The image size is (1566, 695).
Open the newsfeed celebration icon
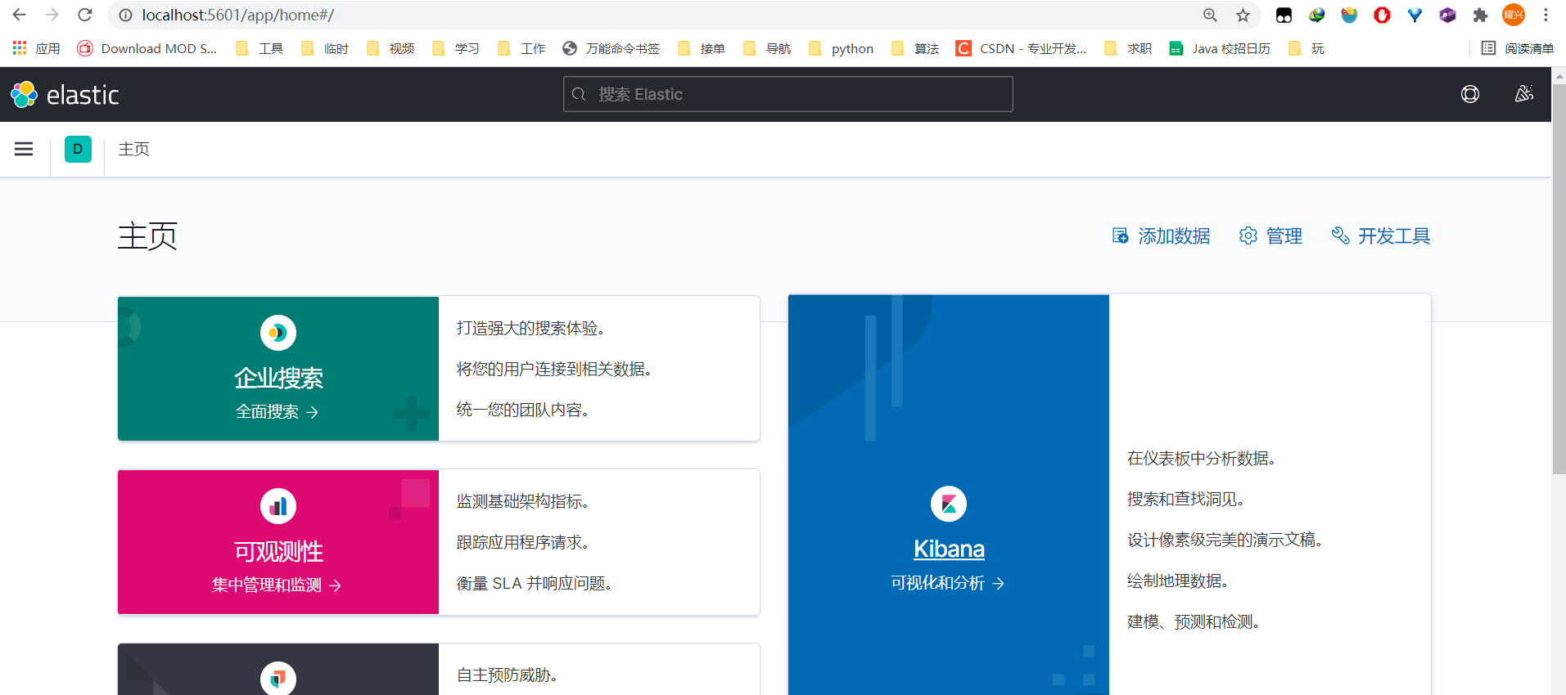(x=1524, y=94)
